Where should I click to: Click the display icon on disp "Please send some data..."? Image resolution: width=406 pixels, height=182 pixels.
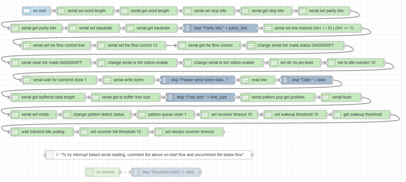coord(164,80)
